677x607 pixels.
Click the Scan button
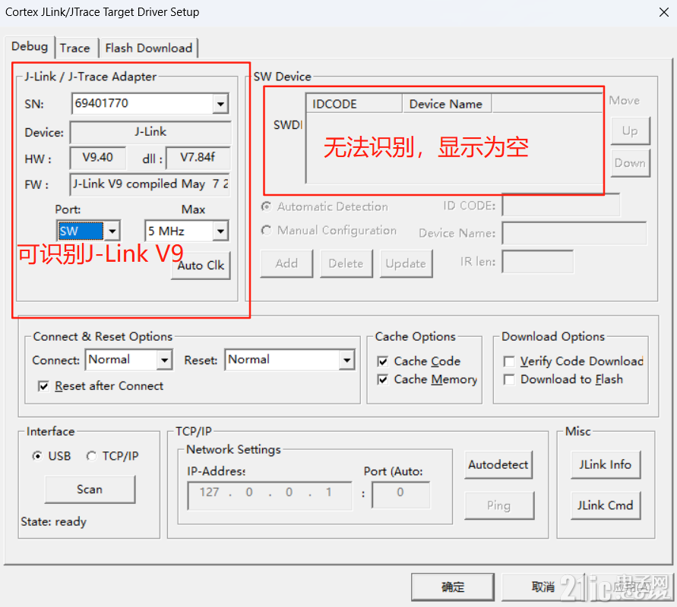click(x=90, y=489)
